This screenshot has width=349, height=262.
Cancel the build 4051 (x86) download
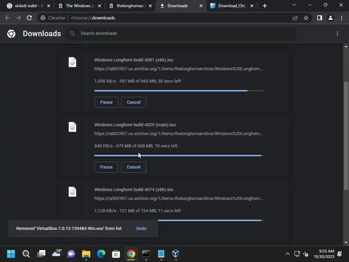click(x=134, y=102)
